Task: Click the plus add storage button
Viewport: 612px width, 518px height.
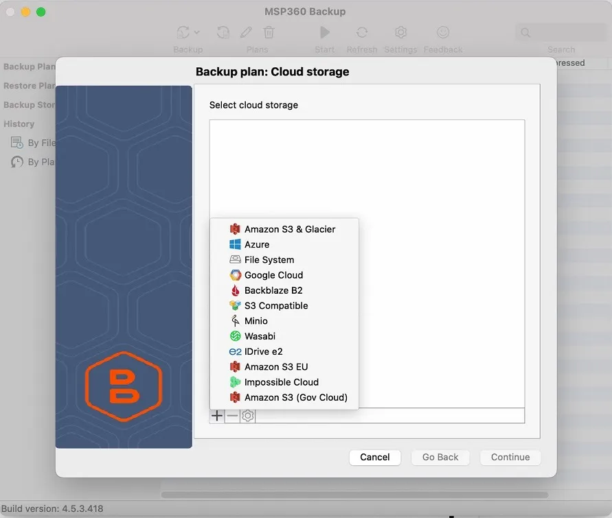Action: tap(217, 416)
